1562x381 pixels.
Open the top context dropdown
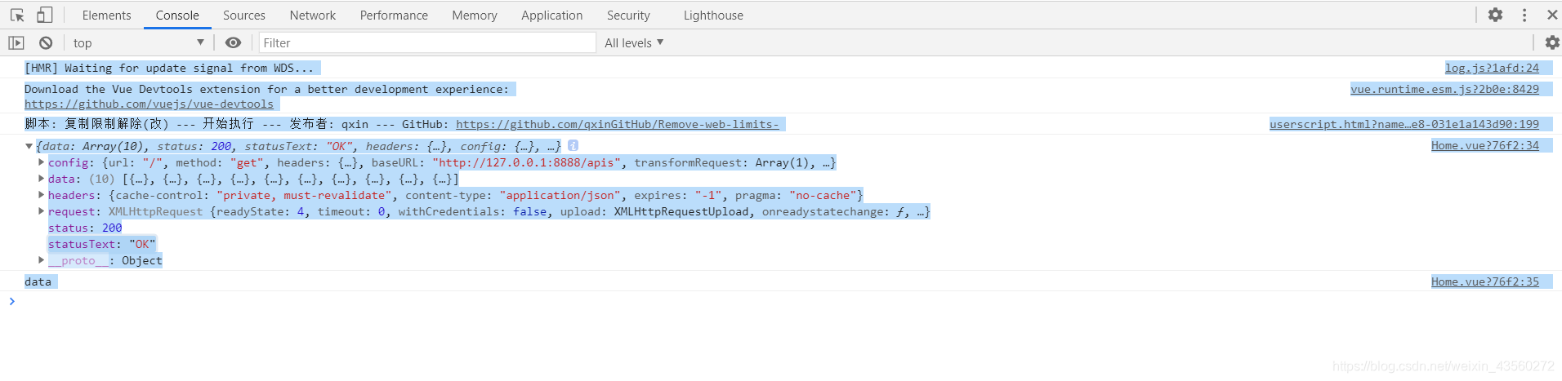pyautogui.click(x=138, y=42)
